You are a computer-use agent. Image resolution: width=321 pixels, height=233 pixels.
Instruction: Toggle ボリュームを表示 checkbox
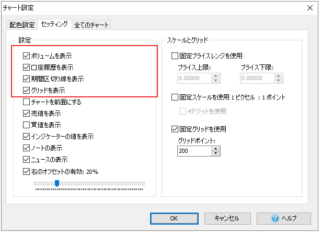[x=27, y=56]
